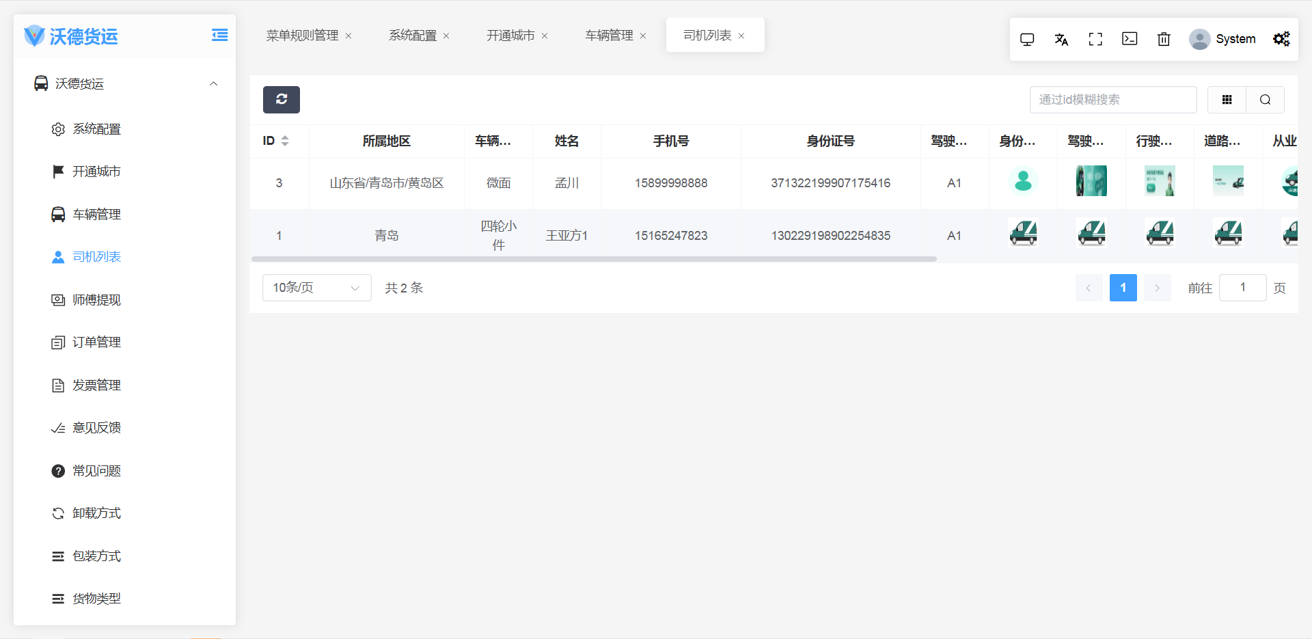Toggle column display grid button
This screenshot has width=1312, height=639.
pyautogui.click(x=1227, y=100)
